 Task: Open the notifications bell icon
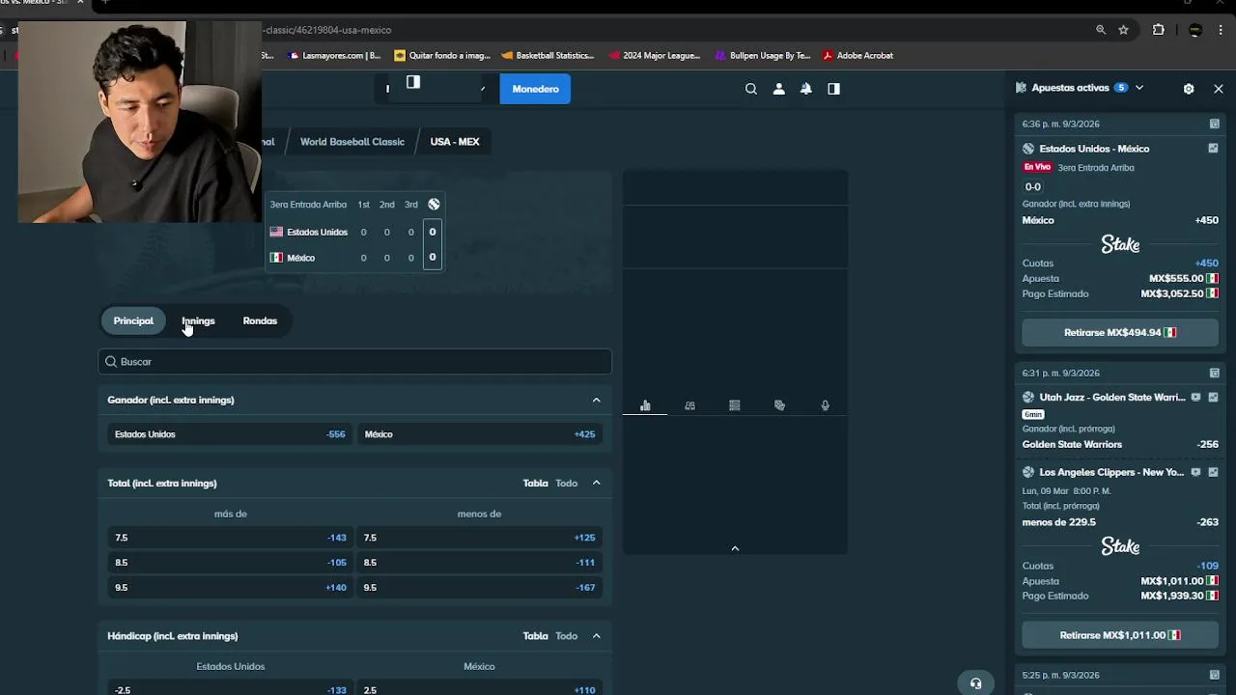(806, 89)
